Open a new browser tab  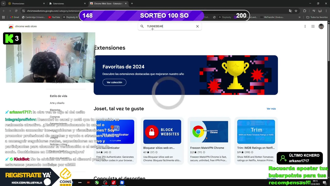tap(132, 4)
